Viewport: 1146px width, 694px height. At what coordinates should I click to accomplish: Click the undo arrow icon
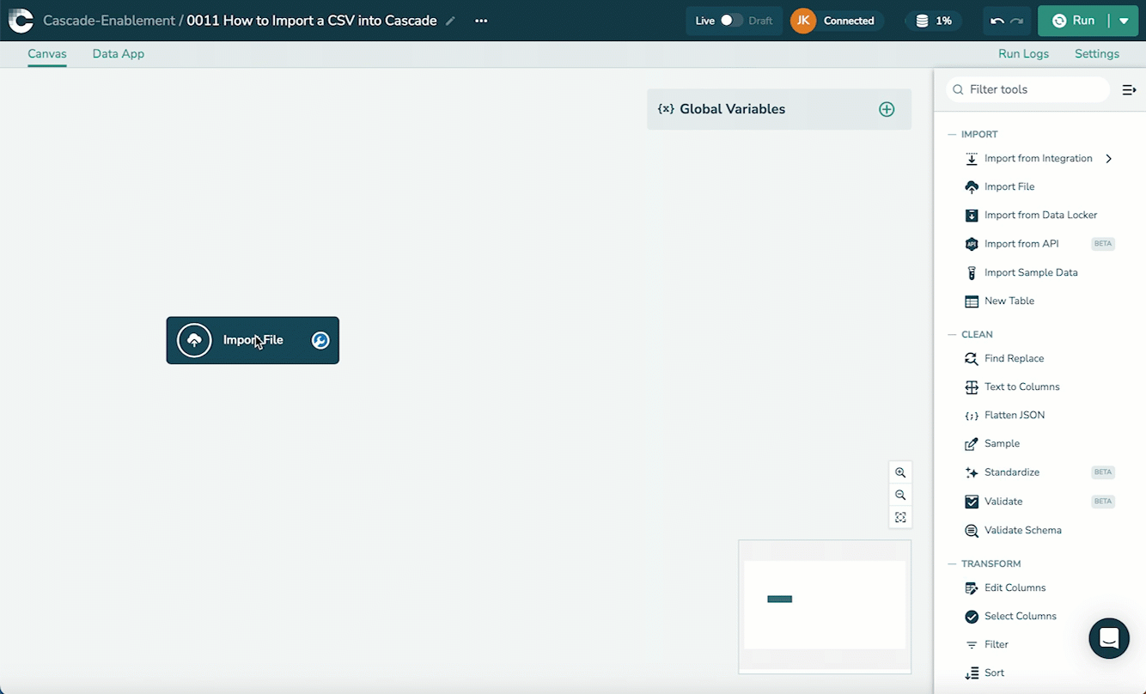(997, 21)
